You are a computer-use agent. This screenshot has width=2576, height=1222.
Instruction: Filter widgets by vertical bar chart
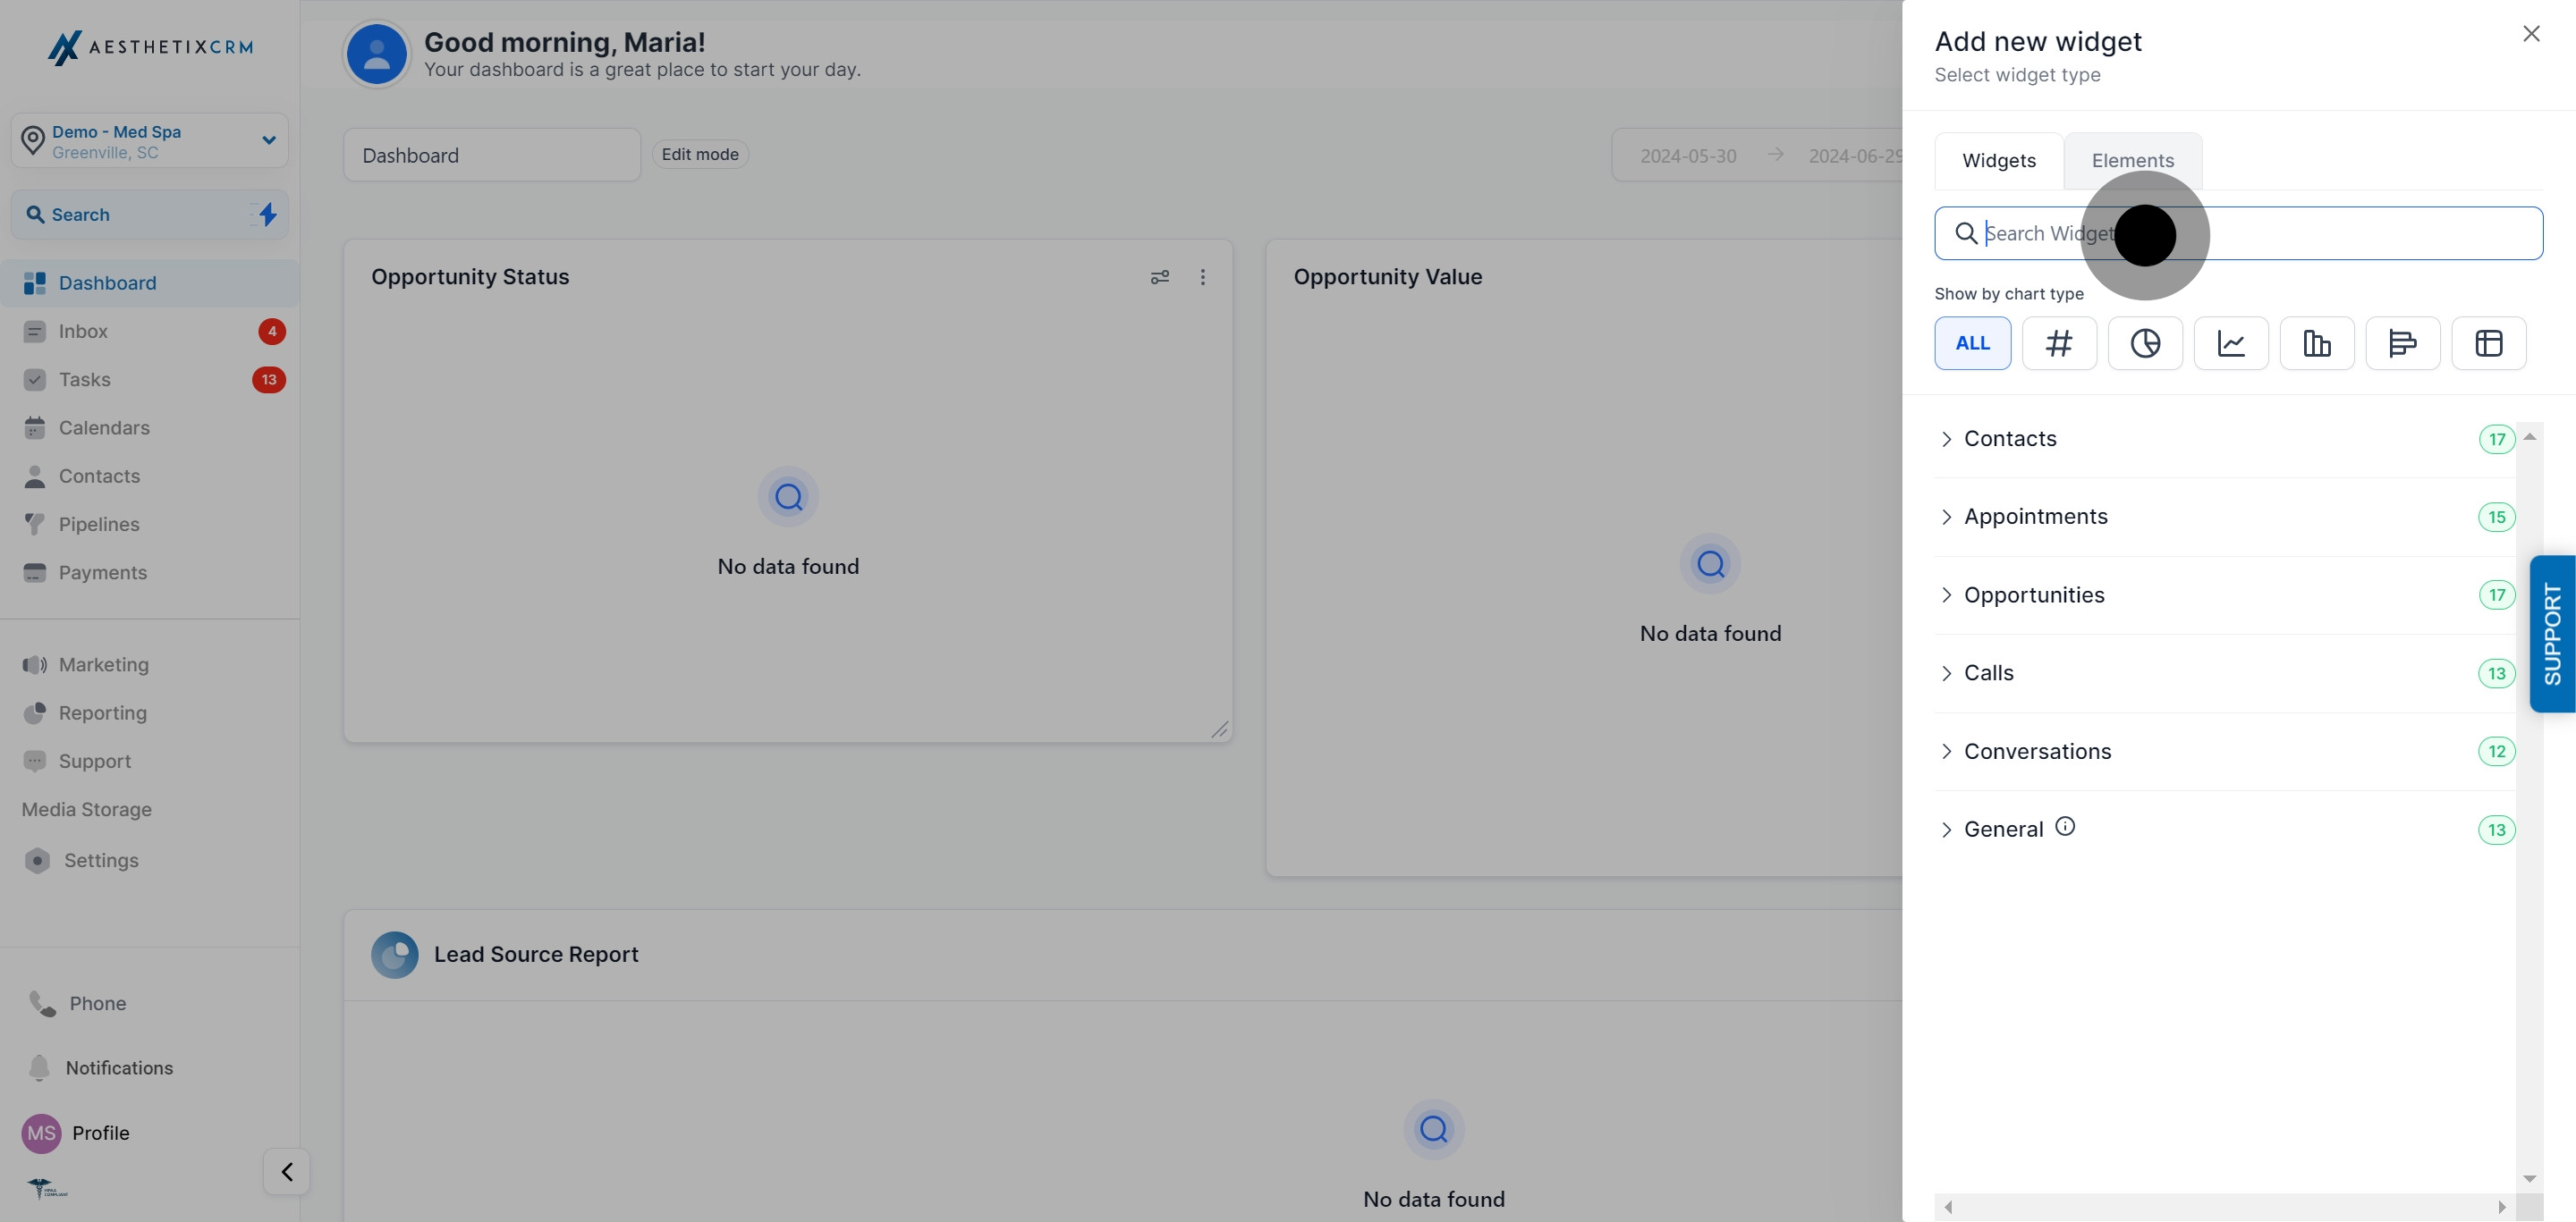pos(2316,342)
